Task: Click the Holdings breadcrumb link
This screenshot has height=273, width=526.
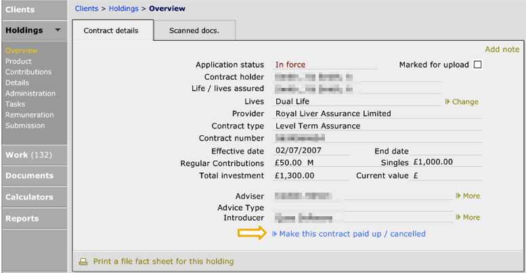Action: point(123,9)
